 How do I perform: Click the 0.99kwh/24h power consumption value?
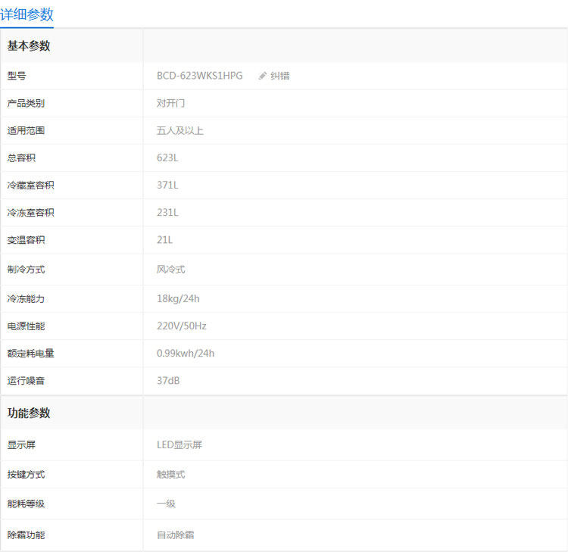point(186,354)
